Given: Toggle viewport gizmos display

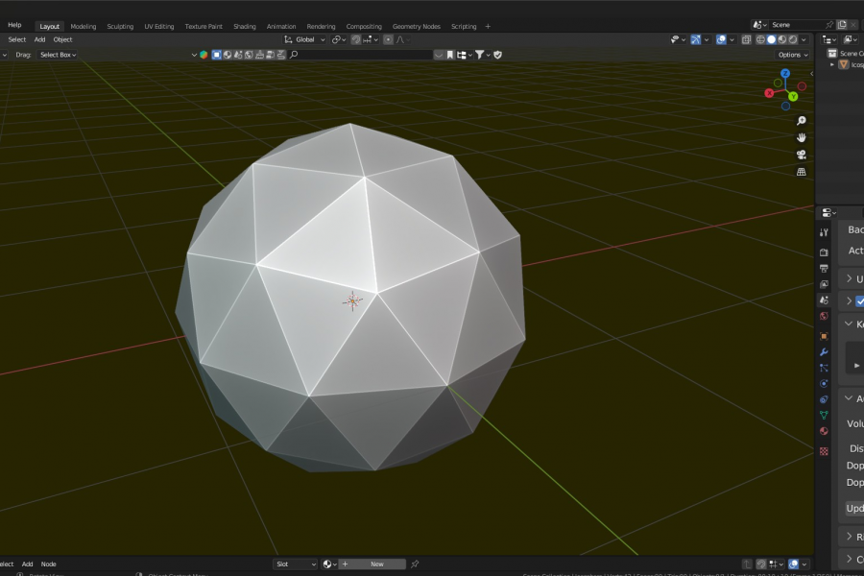Looking at the screenshot, I should 696,39.
